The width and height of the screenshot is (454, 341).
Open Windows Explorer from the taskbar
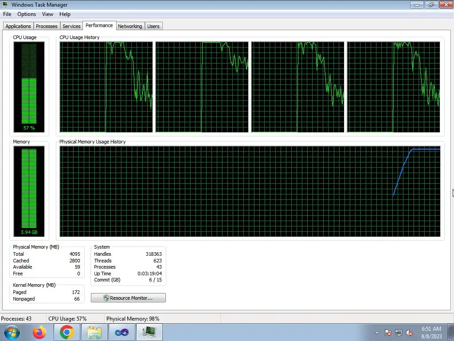click(94, 332)
